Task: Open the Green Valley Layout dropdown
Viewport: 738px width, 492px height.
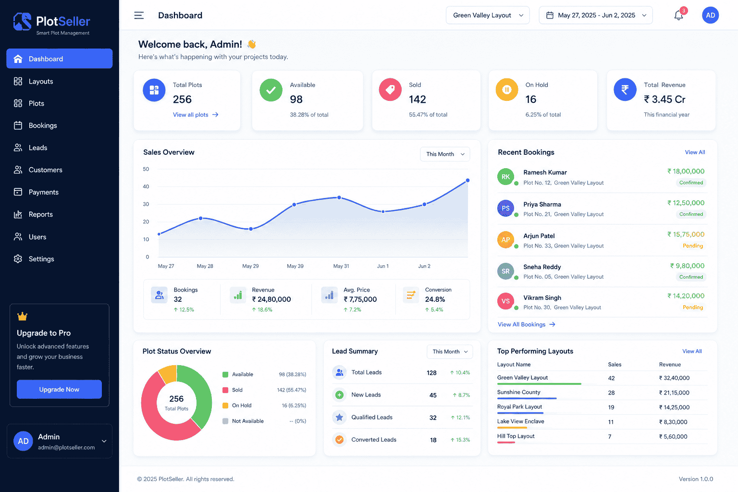Action: pyautogui.click(x=488, y=15)
